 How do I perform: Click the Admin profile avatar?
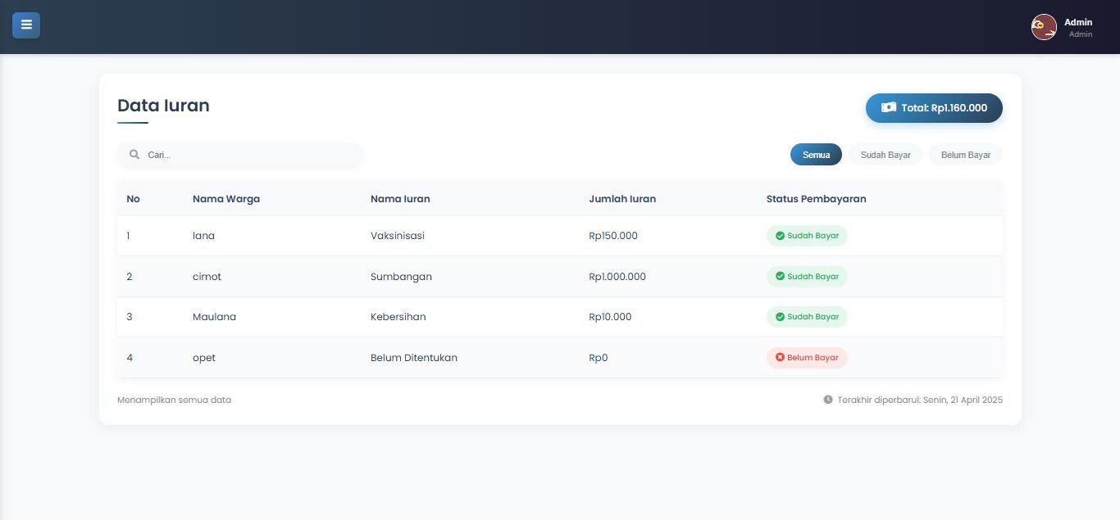pos(1044,27)
